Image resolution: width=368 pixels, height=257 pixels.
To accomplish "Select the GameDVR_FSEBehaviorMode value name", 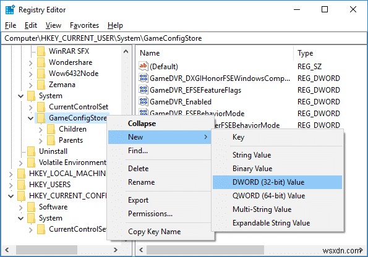I will [197, 114].
